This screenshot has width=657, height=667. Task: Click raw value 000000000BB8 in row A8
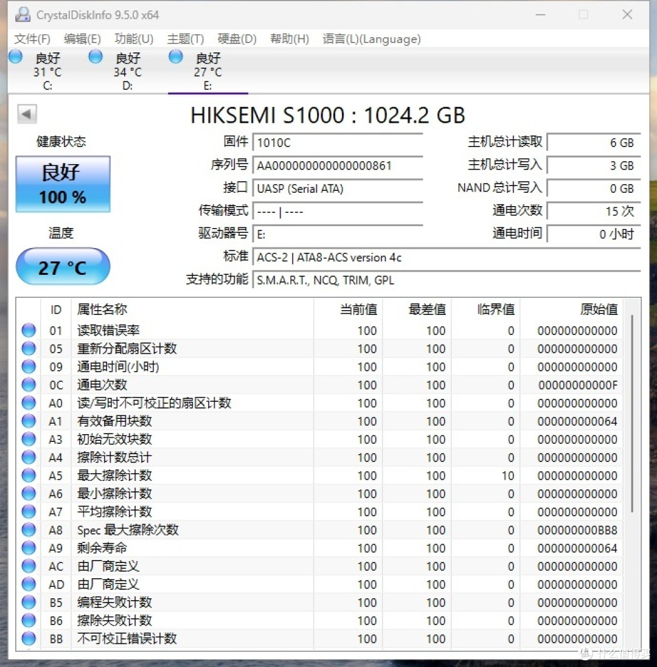[577, 530]
